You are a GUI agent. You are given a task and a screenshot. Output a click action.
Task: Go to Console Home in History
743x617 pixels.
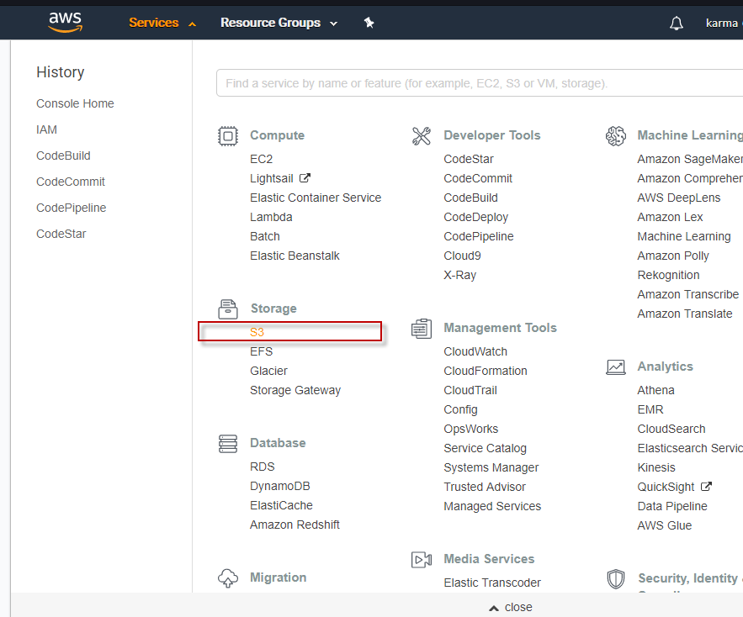[x=75, y=103]
